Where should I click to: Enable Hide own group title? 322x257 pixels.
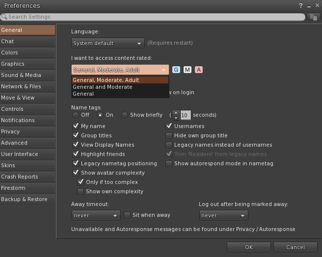pos(169,135)
